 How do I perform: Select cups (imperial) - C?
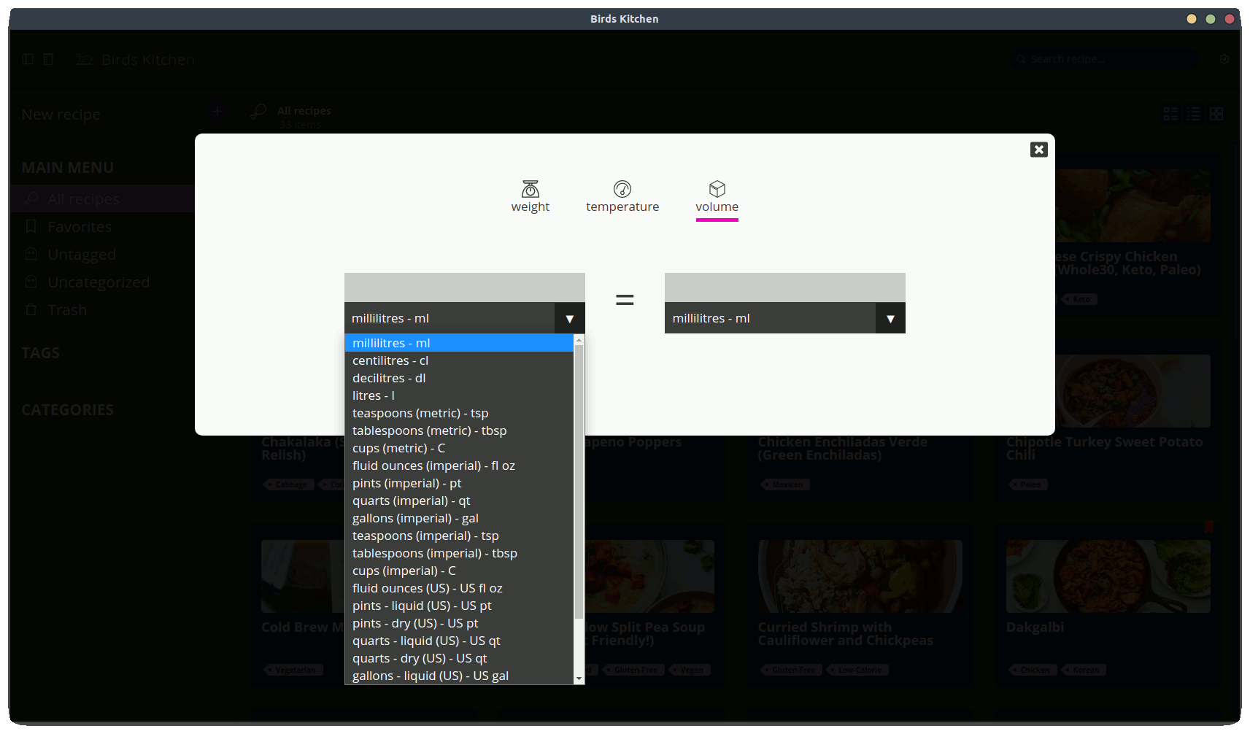pyautogui.click(x=459, y=571)
